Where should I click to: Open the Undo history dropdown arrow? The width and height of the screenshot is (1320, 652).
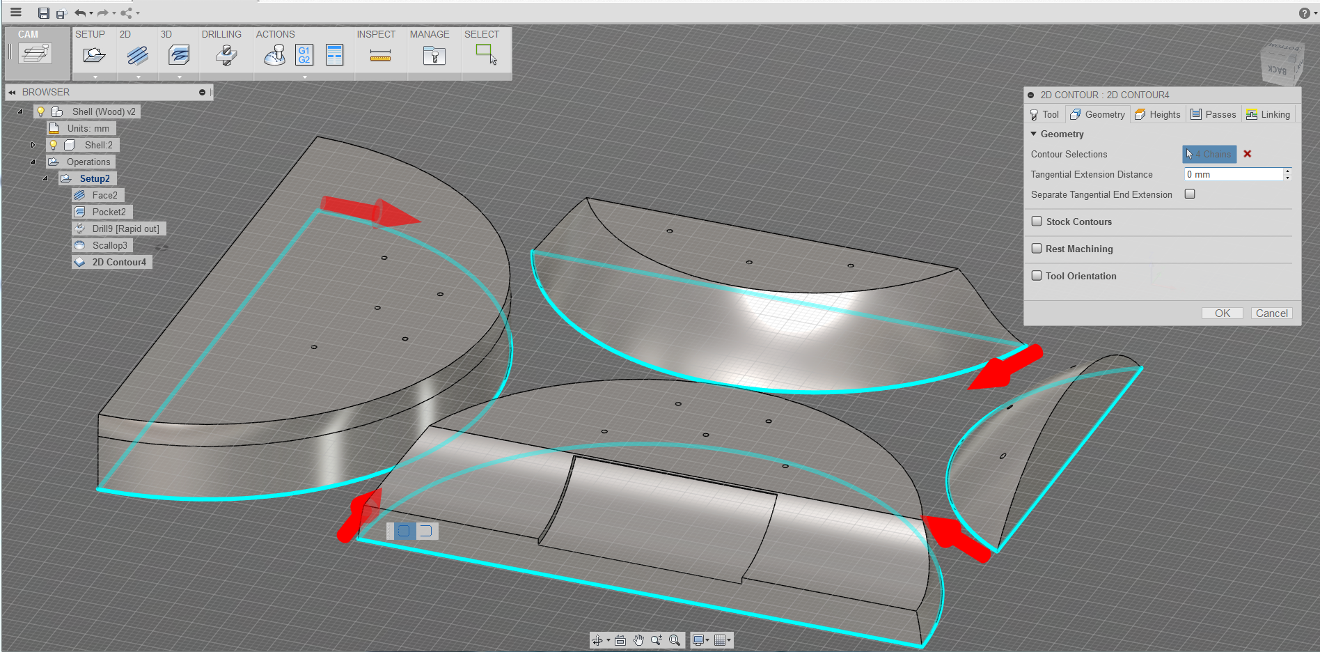coord(91,13)
